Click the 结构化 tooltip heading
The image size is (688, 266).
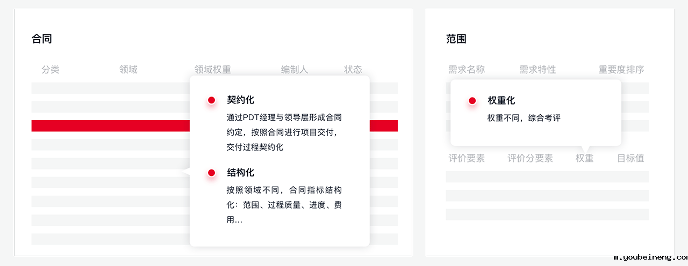pos(241,173)
